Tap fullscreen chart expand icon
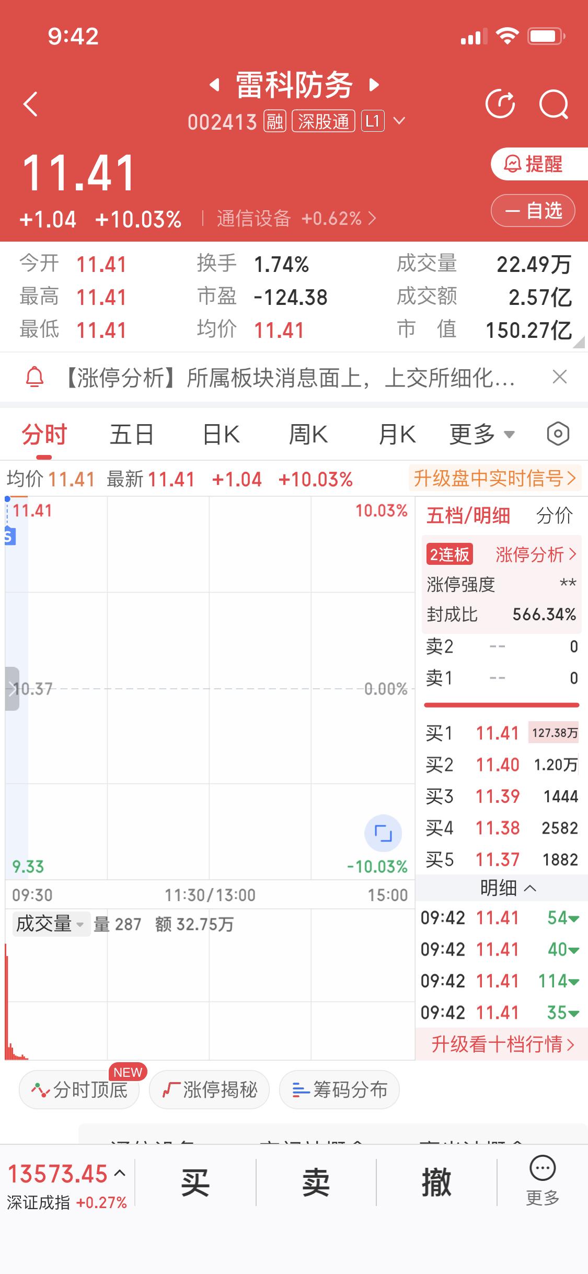Screen dimensions: 588x1274 (x=383, y=833)
